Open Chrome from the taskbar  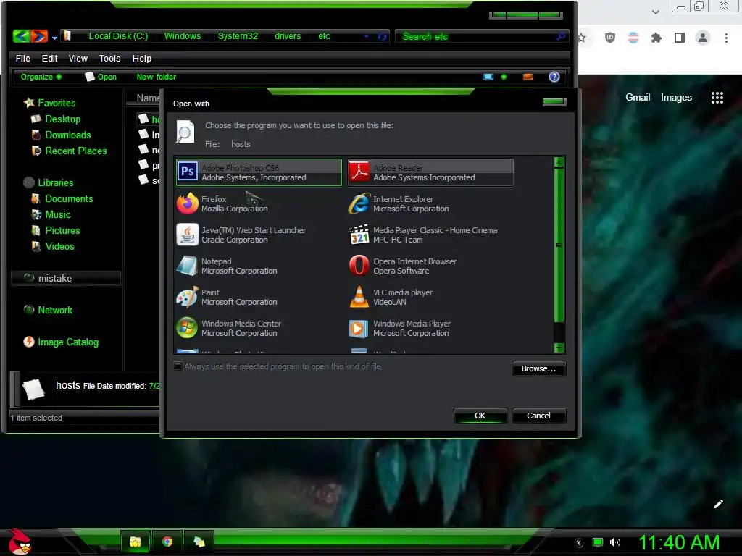pos(167,542)
